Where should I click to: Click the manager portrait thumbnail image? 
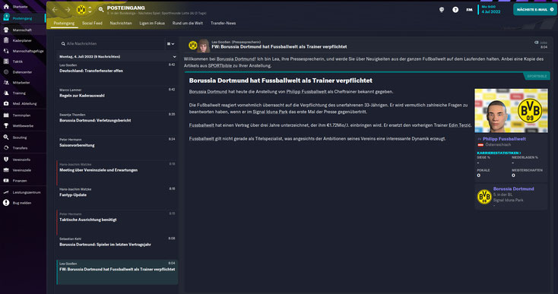512,111
